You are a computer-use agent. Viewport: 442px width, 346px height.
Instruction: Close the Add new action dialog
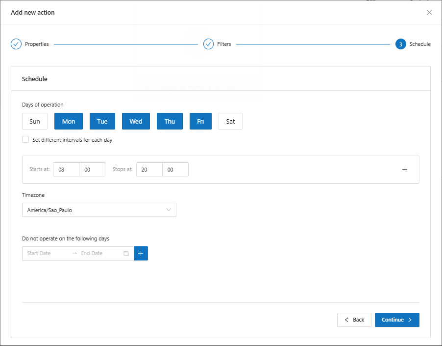tap(429, 12)
